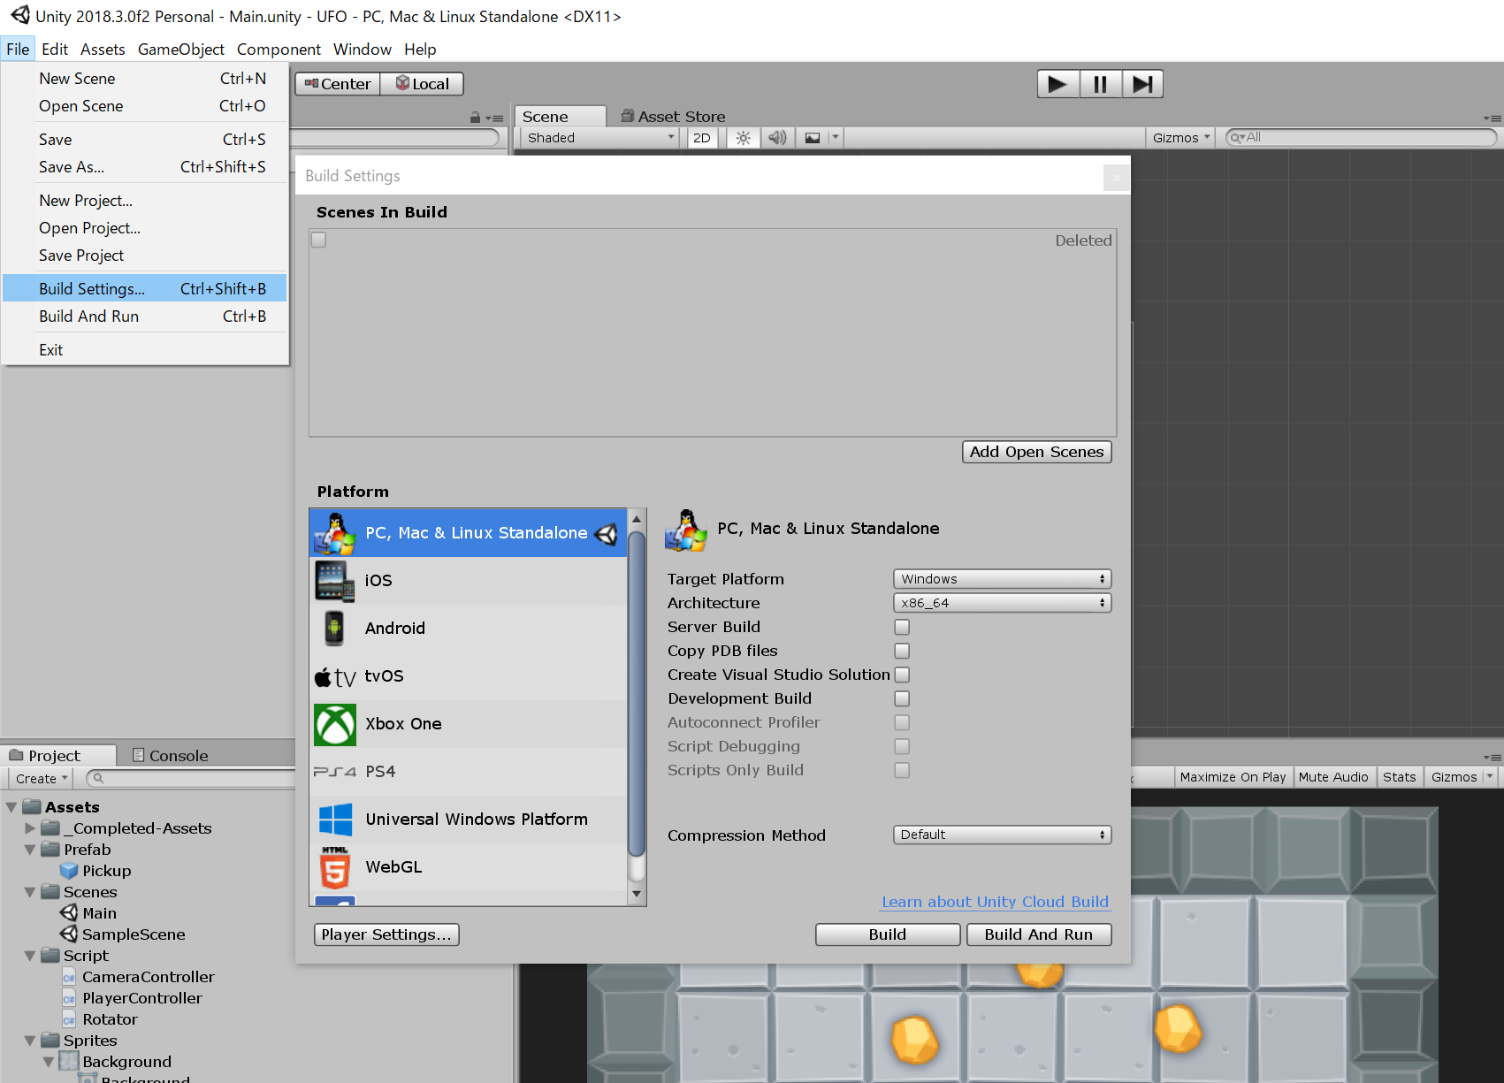Screen dimensions: 1504x1083
Task: Toggle scene lighting sun icon
Action: click(x=743, y=138)
